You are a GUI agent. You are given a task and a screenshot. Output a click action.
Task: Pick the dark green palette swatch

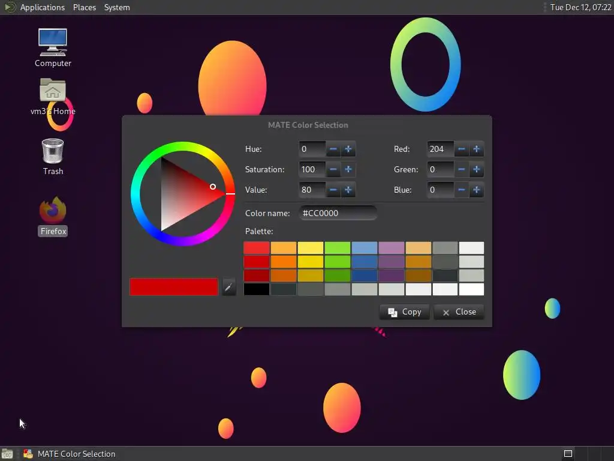pos(338,276)
